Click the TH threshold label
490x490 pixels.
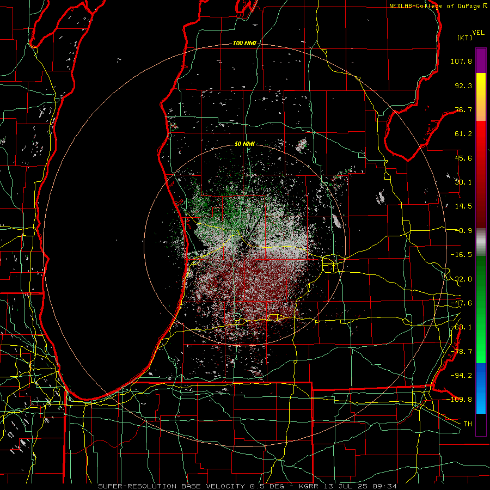click(x=468, y=424)
